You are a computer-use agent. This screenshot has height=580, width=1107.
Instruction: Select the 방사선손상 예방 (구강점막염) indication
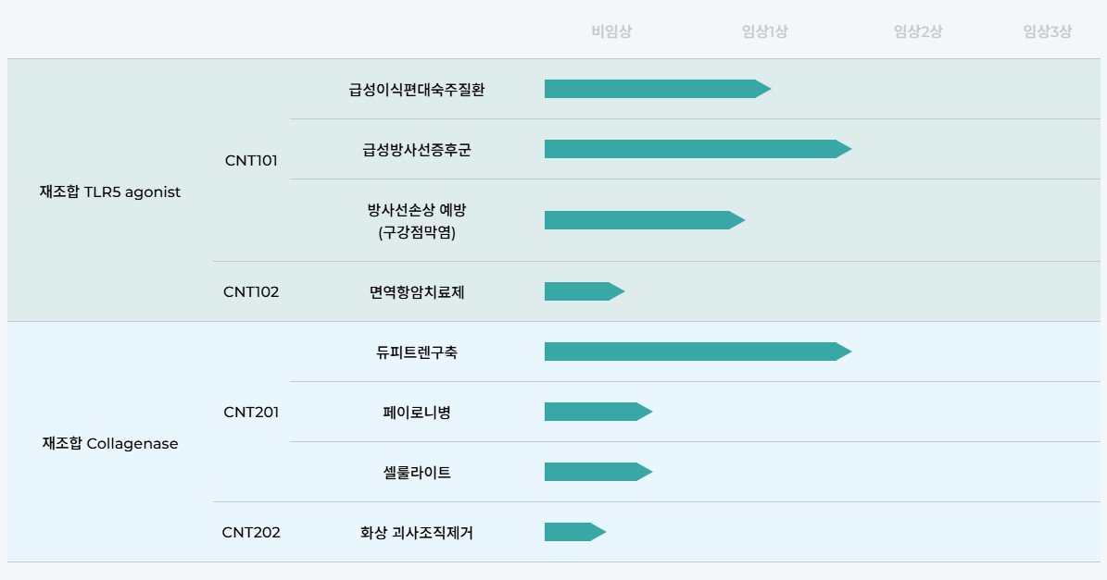(x=417, y=220)
